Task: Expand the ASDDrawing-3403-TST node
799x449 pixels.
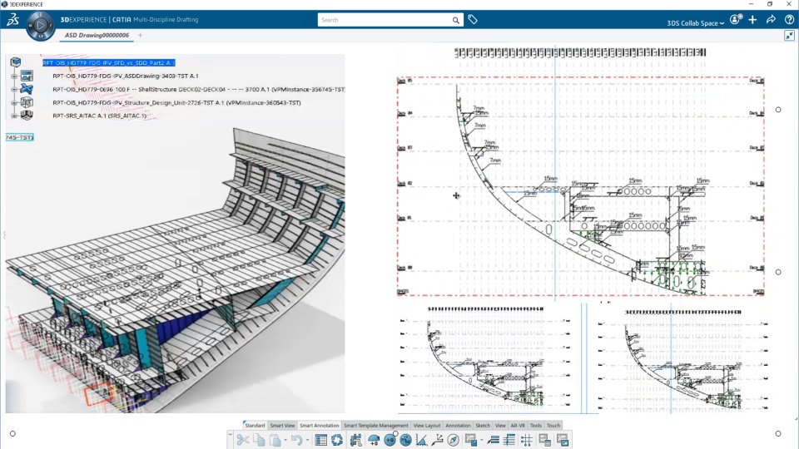Action: click(14, 76)
